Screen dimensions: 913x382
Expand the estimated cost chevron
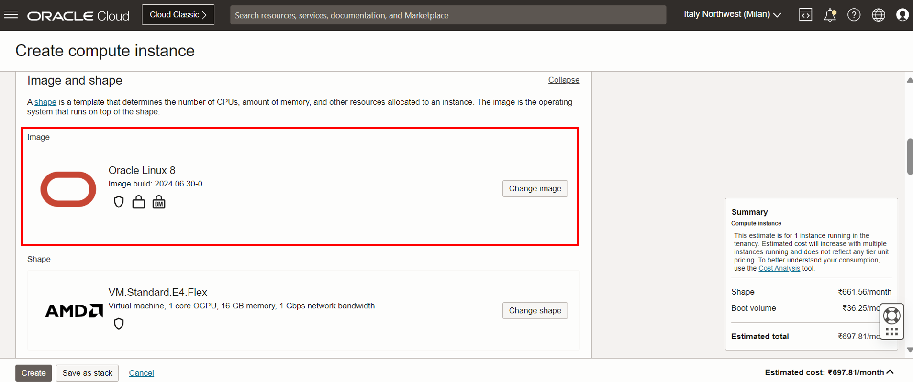click(x=890, y=372)
